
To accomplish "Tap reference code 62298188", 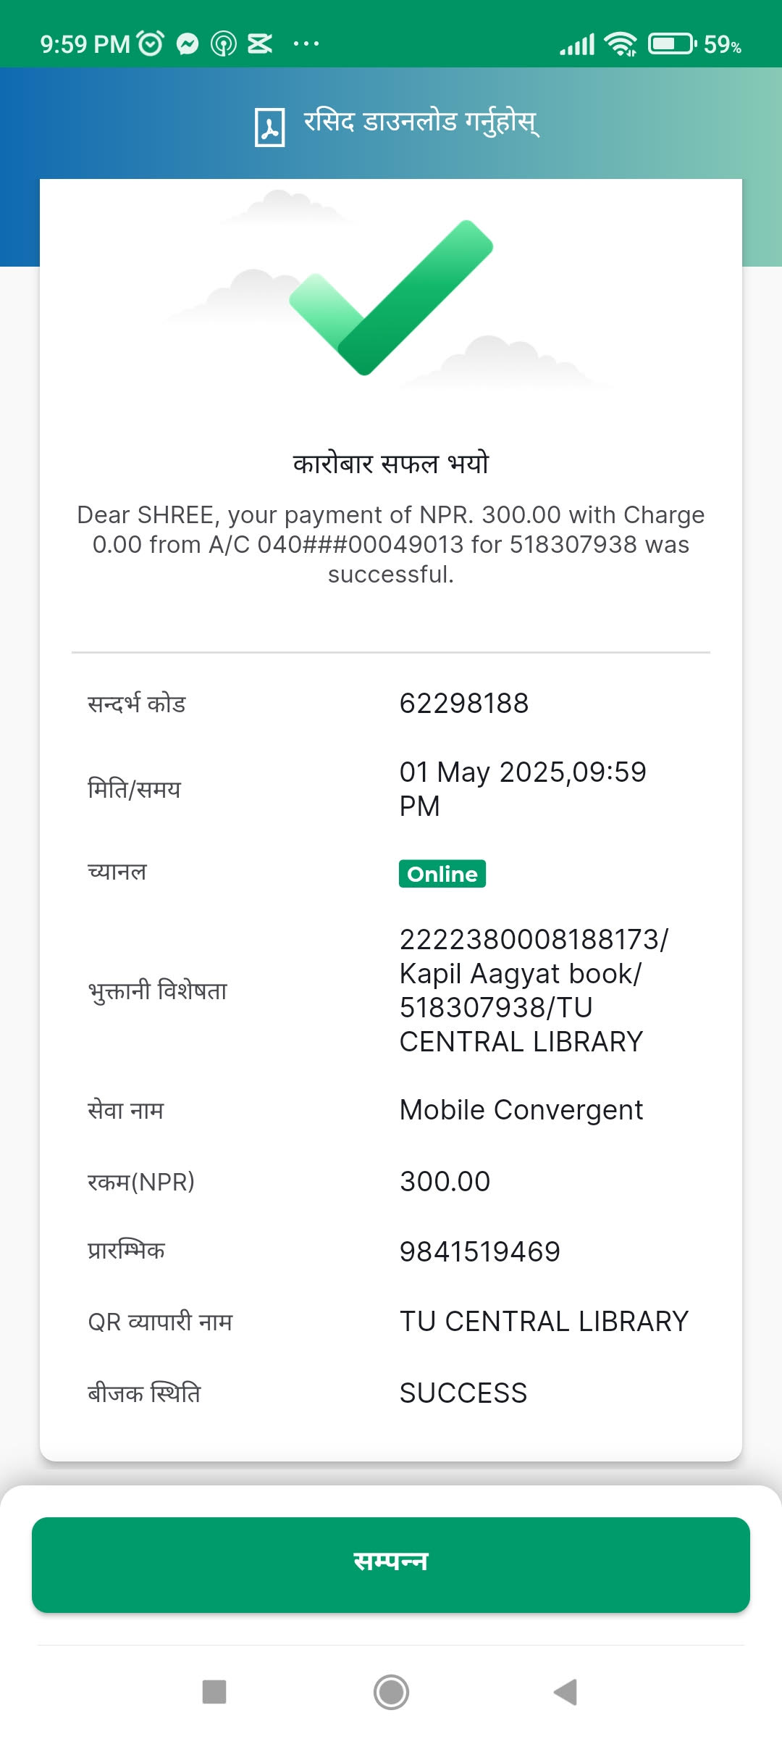I will [x=464, y=704].
